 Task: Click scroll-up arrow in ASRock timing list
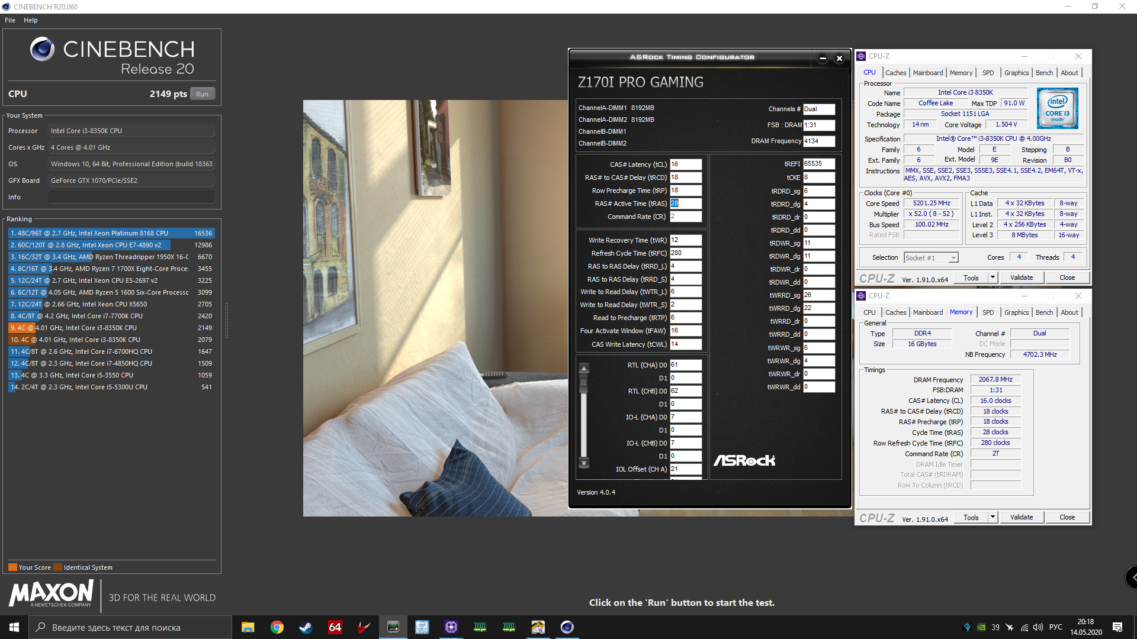(584, 369)
